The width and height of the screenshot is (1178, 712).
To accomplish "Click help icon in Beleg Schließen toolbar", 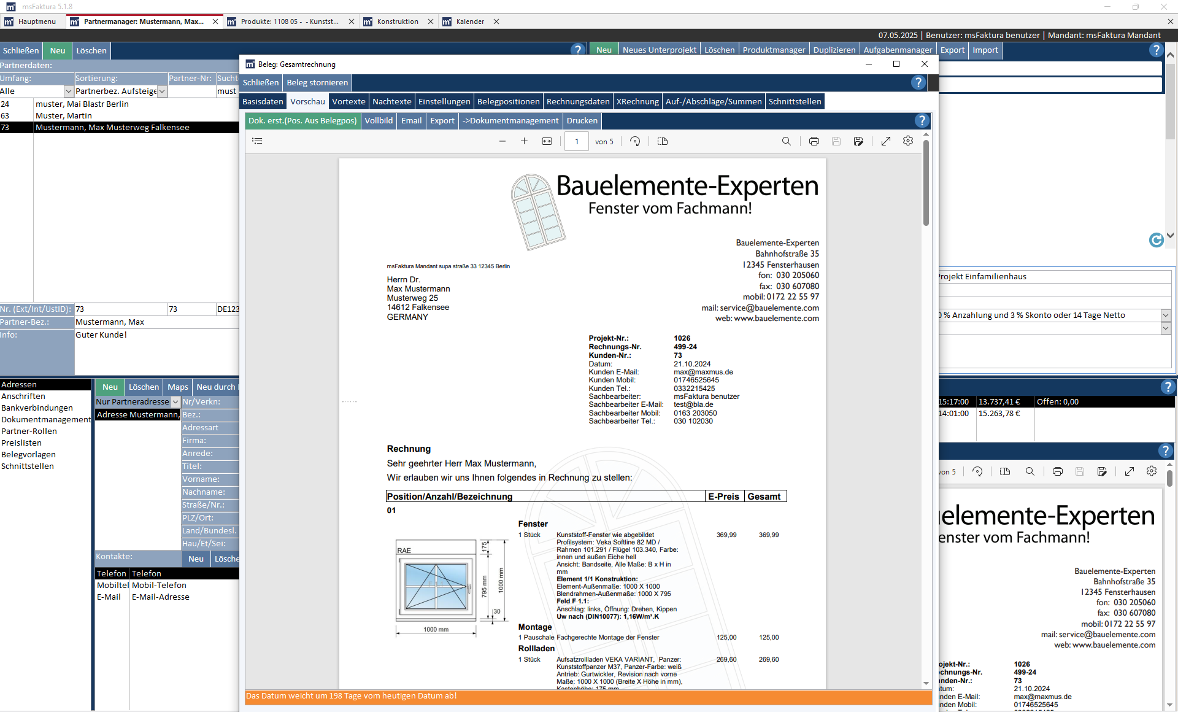I will [918, 82].
